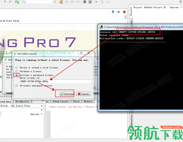
Task: Click the indent lines toolbar icon
Action: pos(67,2)
